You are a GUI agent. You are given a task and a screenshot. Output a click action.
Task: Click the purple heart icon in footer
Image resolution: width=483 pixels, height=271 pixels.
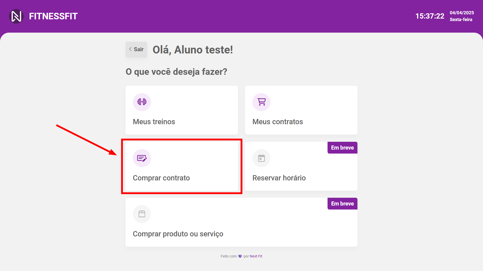[x=240, y=256]
